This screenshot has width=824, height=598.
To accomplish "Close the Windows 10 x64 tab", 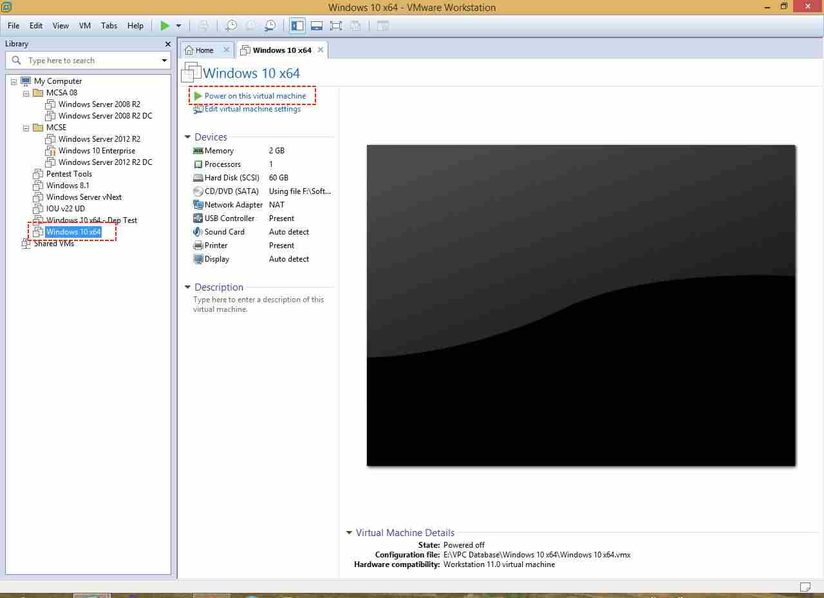I will coord(321,50).
